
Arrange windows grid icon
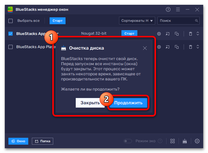tap(173, 141)
